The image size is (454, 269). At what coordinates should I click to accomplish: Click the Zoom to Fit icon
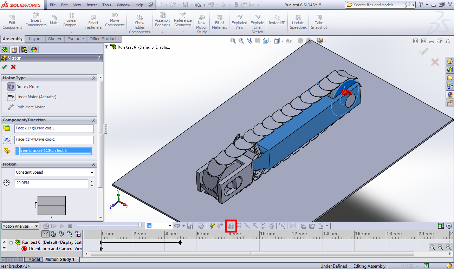[233, 41]
